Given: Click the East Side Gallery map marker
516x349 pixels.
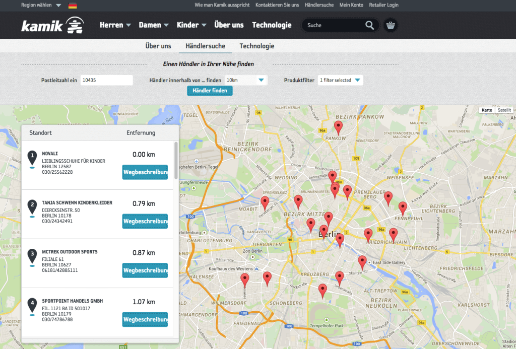Looking at the screenshot, I should (369, 262).
